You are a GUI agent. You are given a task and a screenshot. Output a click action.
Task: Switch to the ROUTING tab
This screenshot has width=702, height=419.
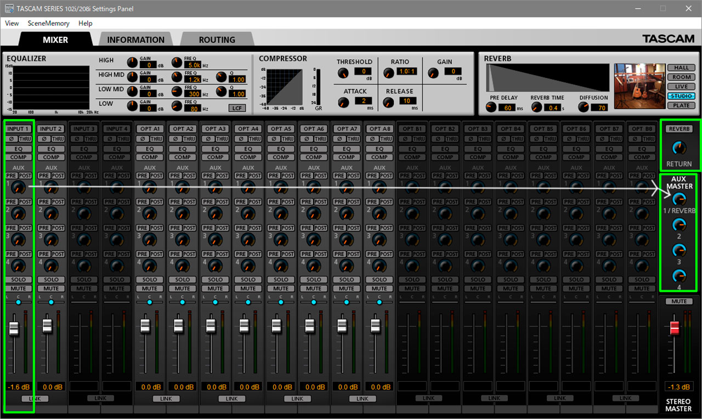click(x=217, y=39)
